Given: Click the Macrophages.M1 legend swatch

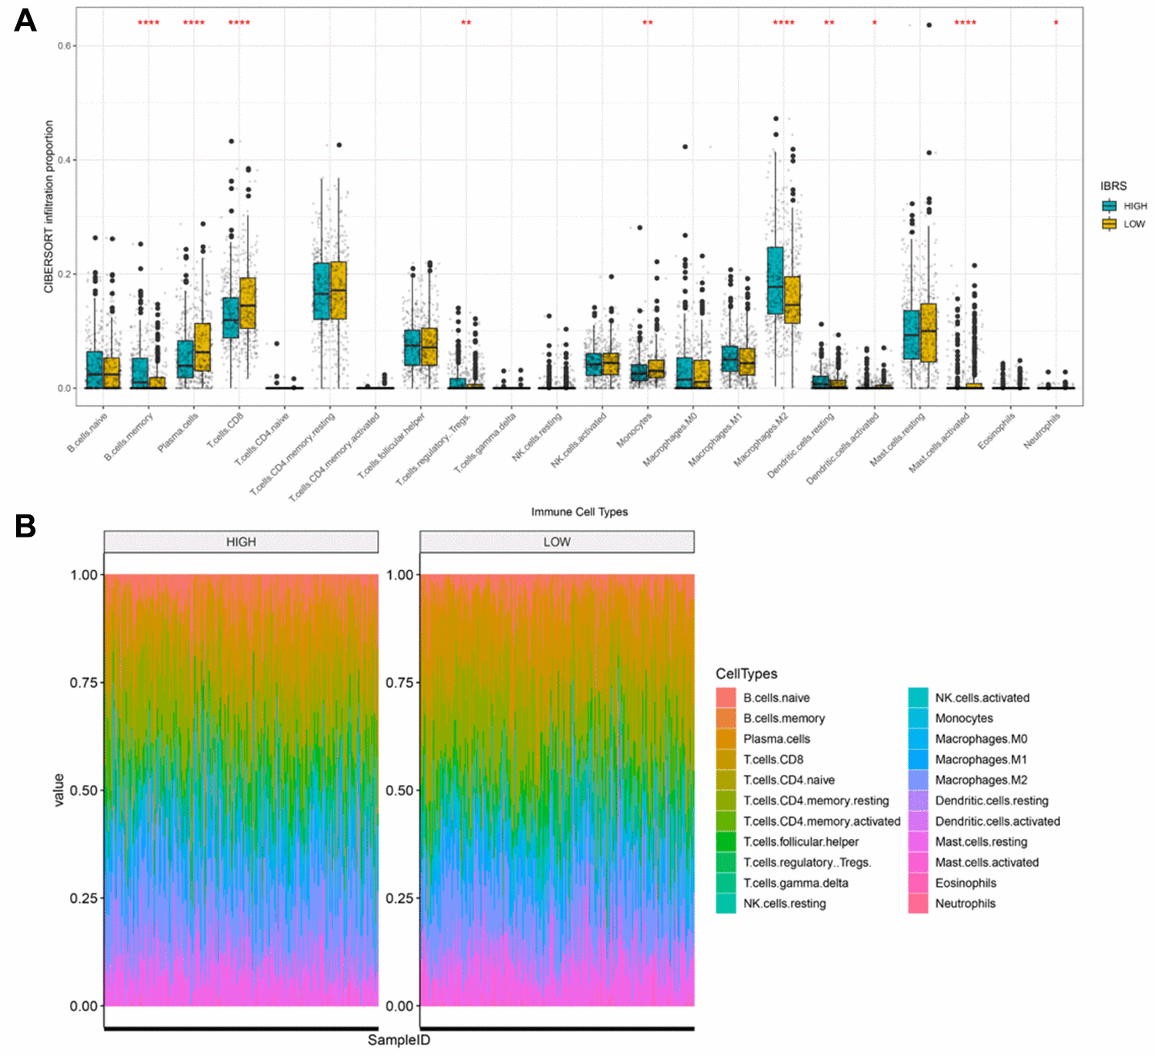Looking at the screenshot, I should (918, 760).
